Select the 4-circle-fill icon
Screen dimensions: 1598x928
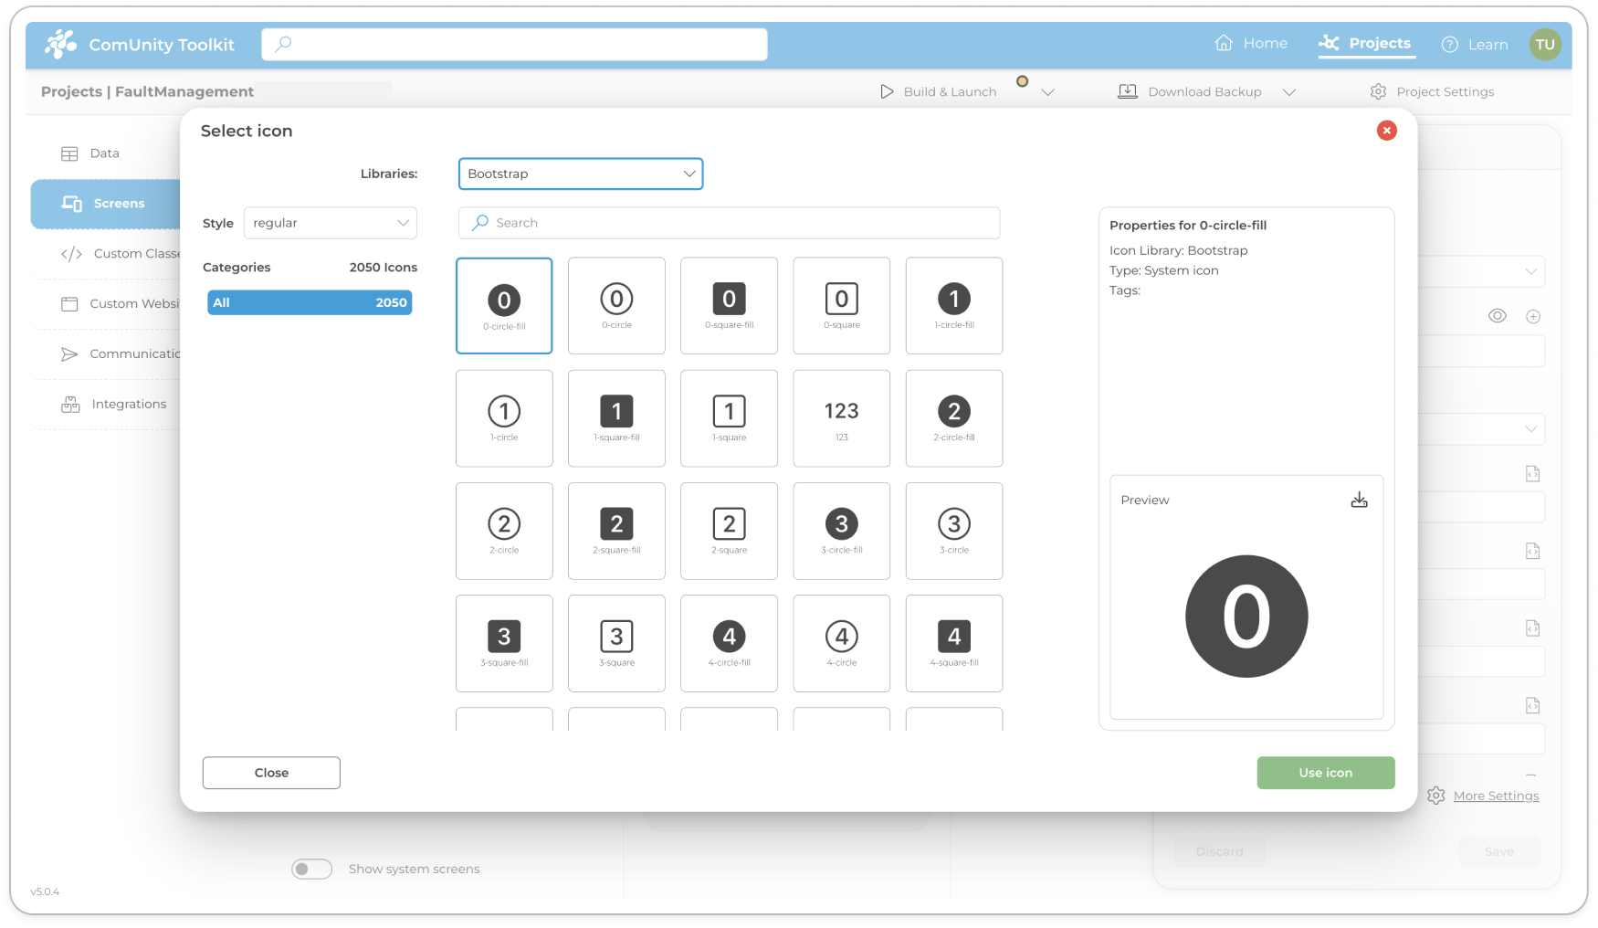coord(729,643)
